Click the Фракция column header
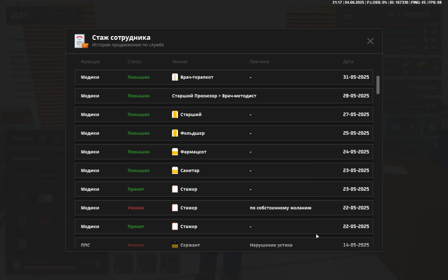Screen dimensions: 448x280 point(90,62)
